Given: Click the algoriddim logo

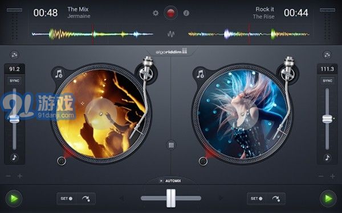Looking at the screenshot, I should coord(171,52).
